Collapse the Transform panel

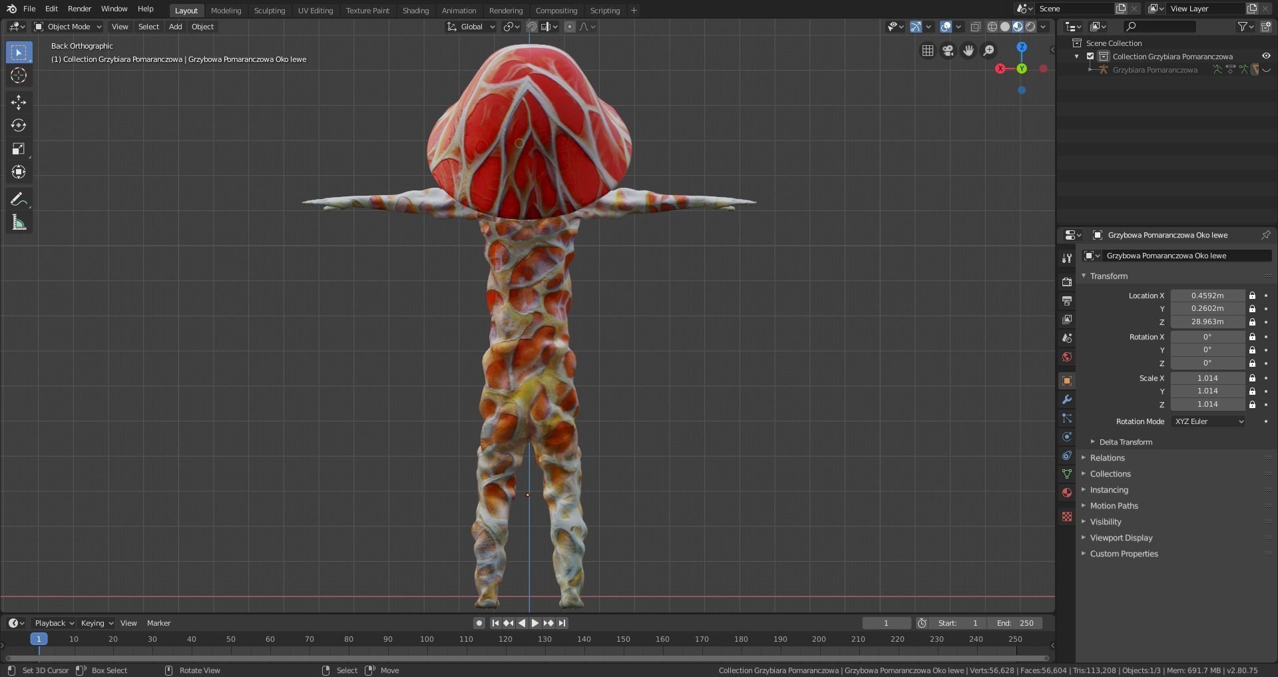click(x=1108, y=276)
